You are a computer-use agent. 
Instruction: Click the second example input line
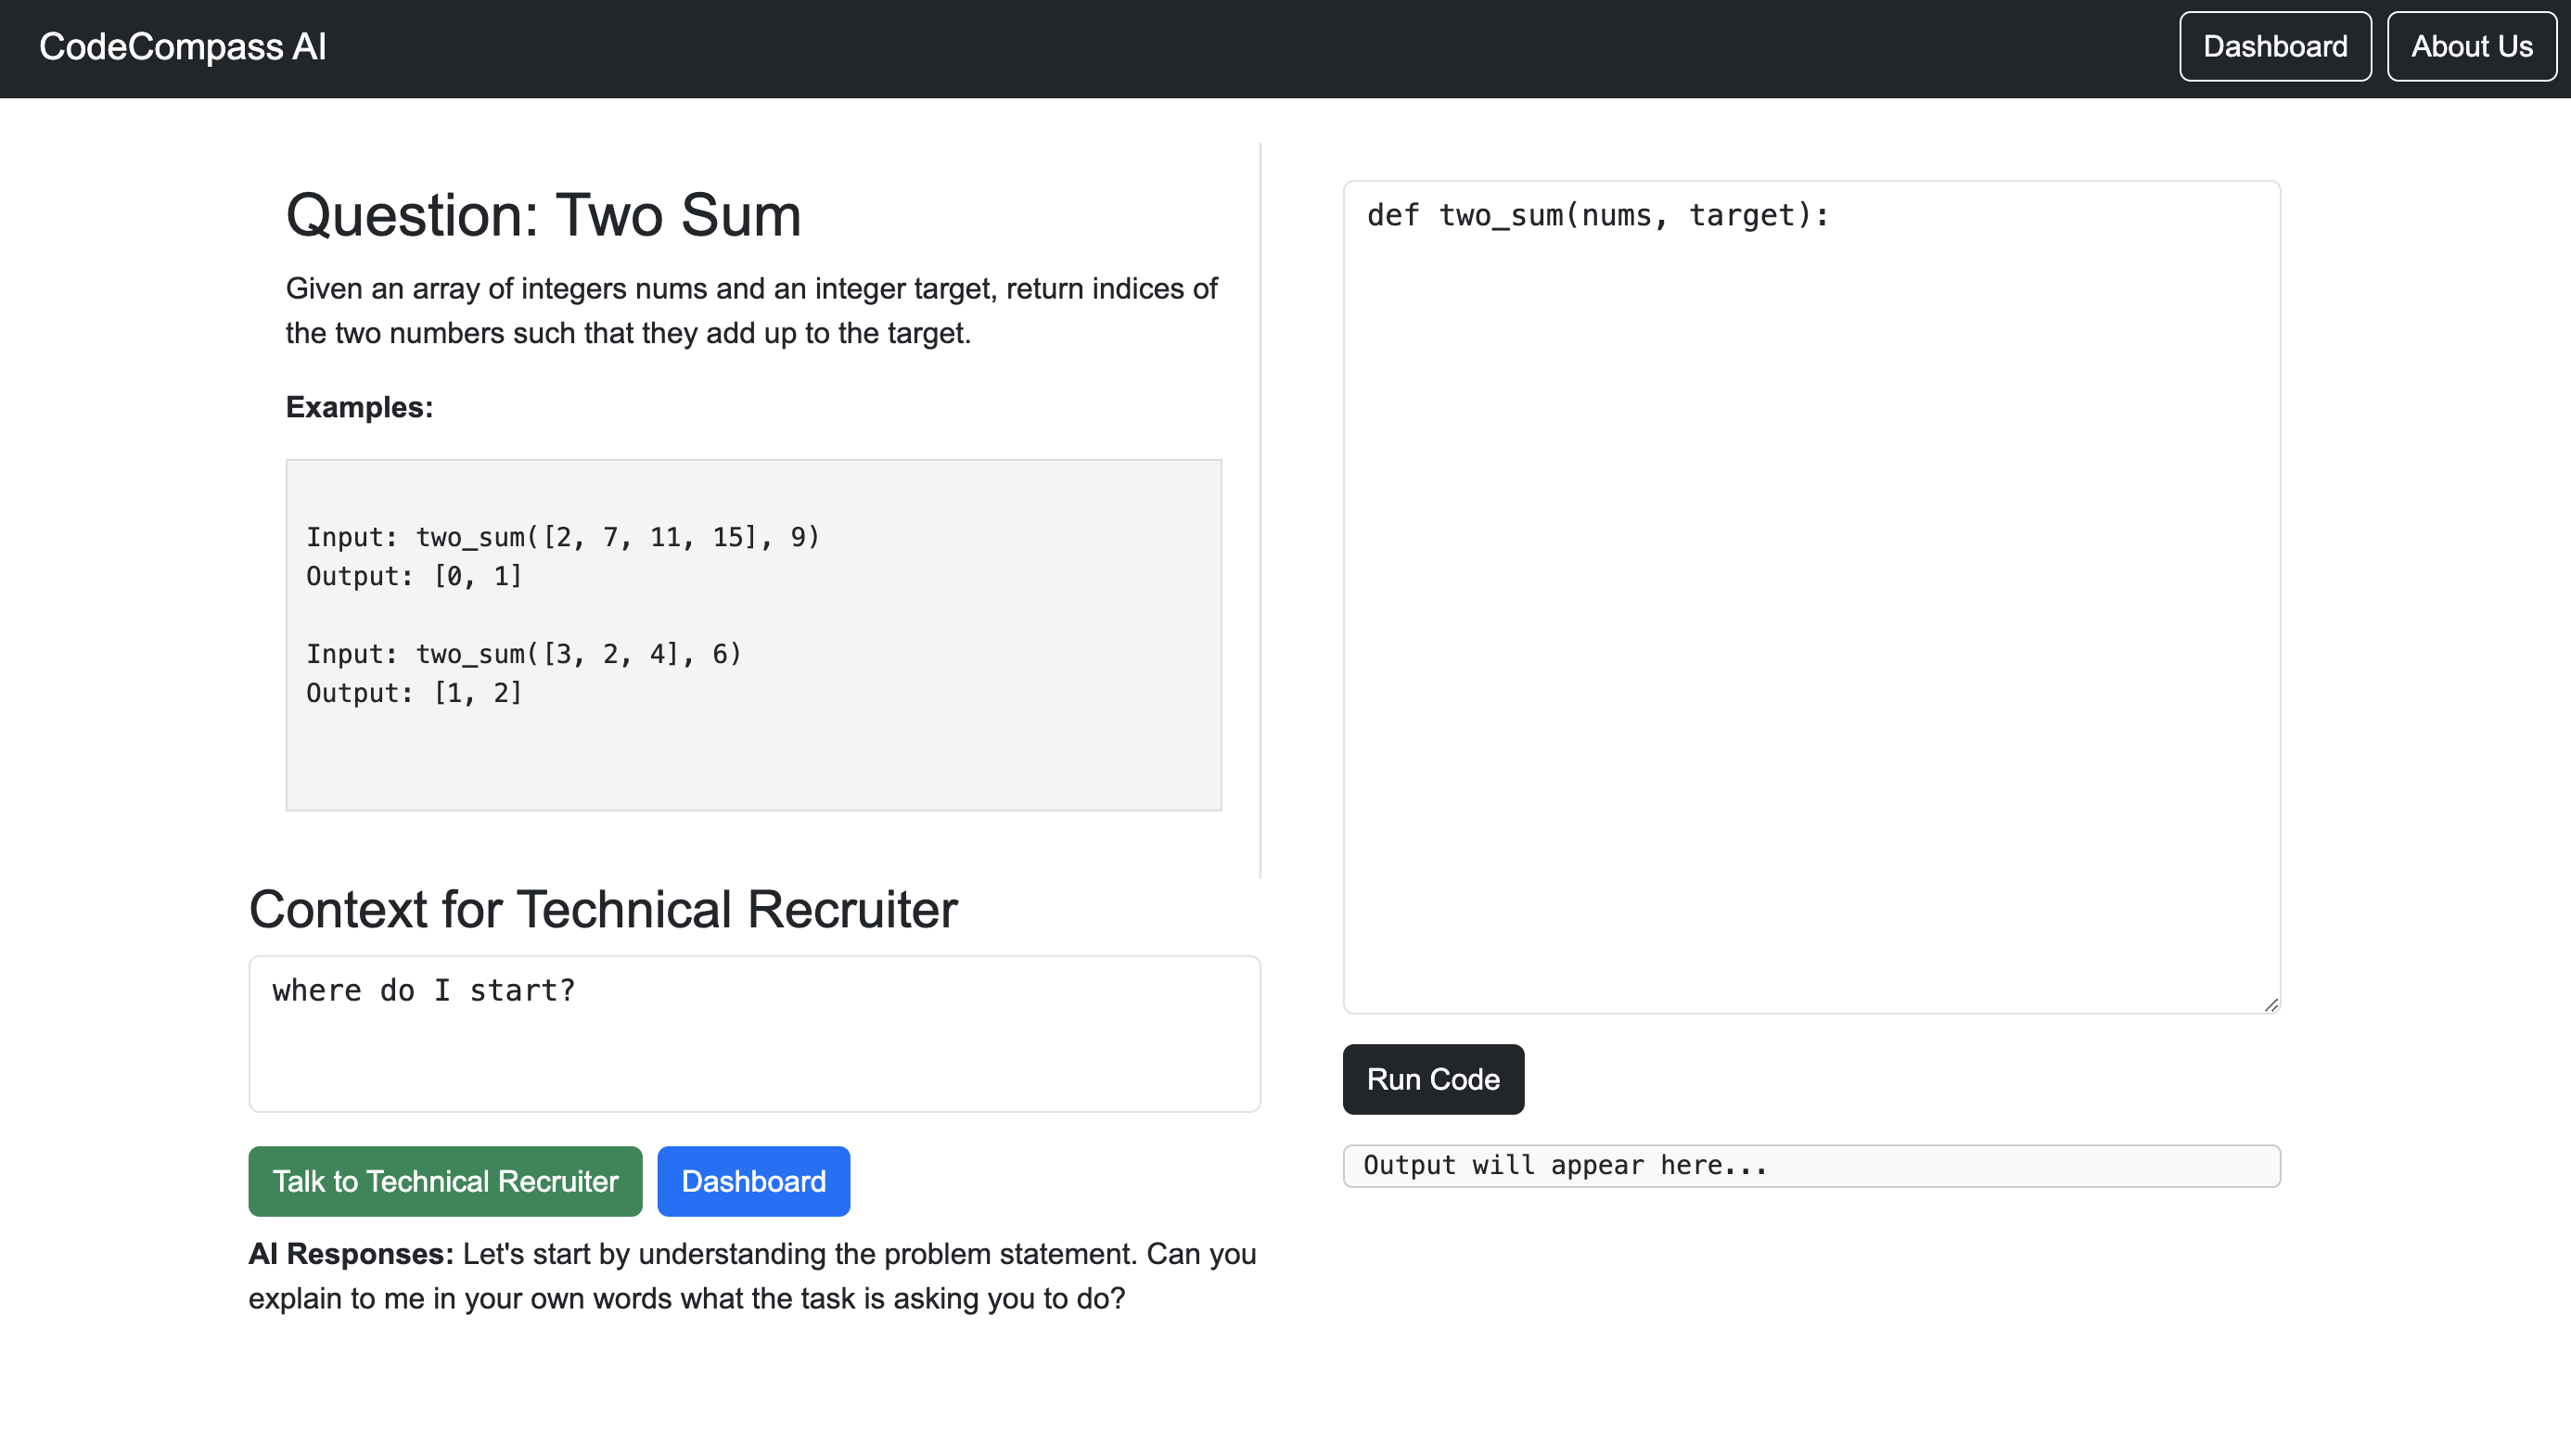(x=523, y=654)
